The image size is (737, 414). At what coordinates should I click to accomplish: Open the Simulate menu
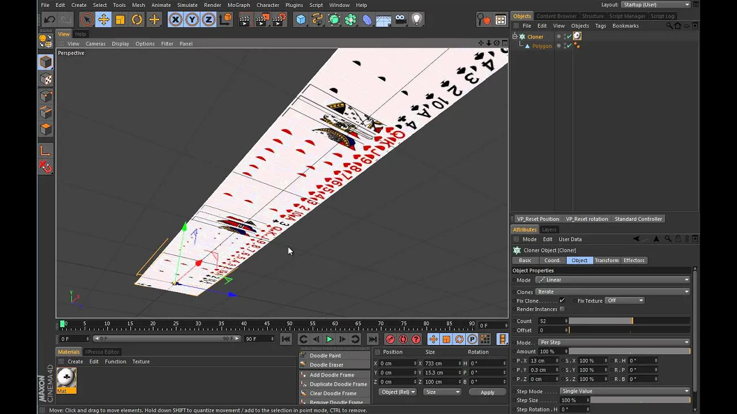pyautogui.click(x=187, y=5)
